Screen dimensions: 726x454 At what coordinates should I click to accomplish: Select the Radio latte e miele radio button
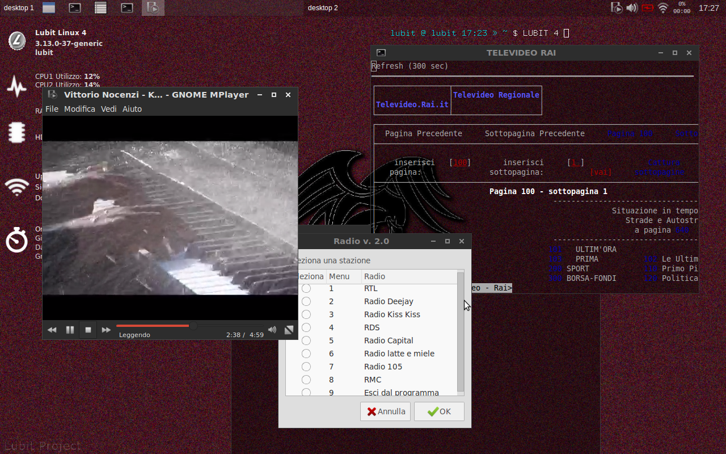pyautogui.click(x=306, y=354)
